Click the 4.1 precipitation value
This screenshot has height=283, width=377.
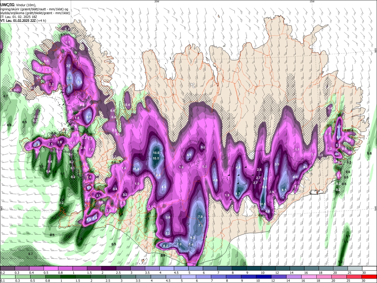pos(189,155)
